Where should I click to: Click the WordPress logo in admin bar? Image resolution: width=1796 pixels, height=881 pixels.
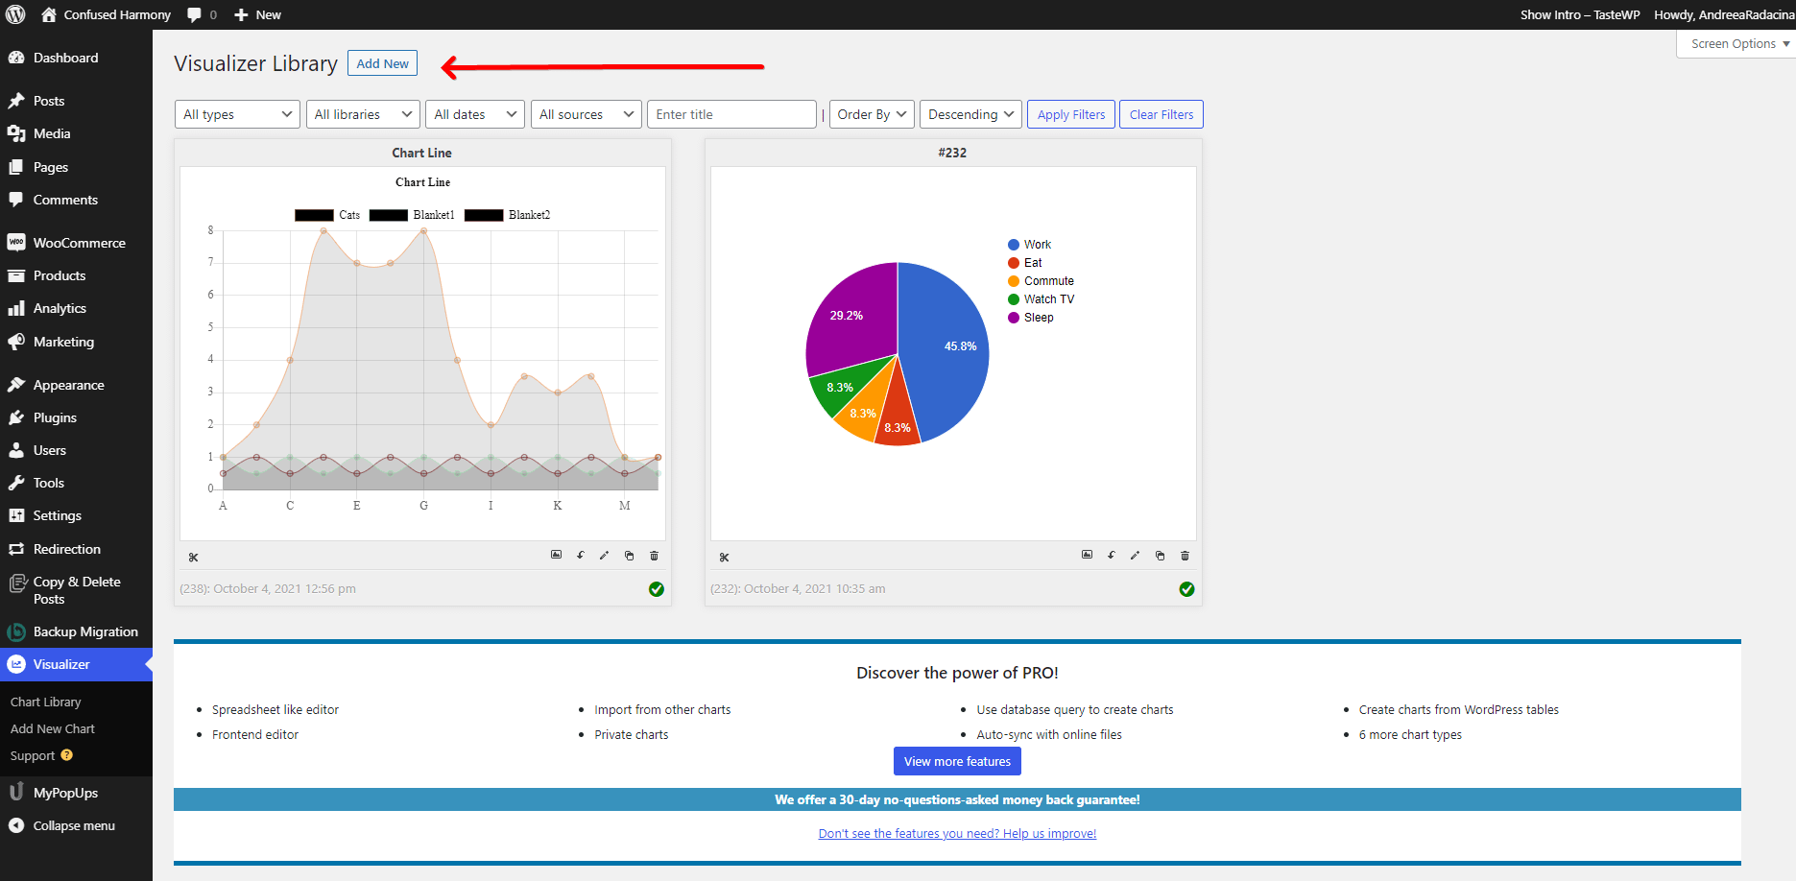[x=16, y=14]
